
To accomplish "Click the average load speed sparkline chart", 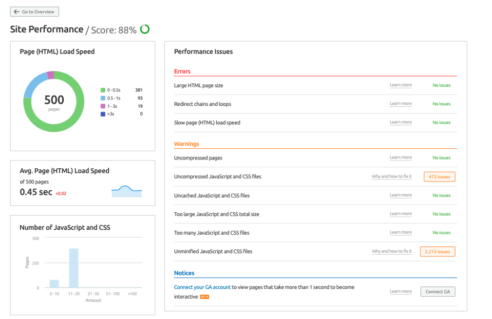I will tap(127, 191).
